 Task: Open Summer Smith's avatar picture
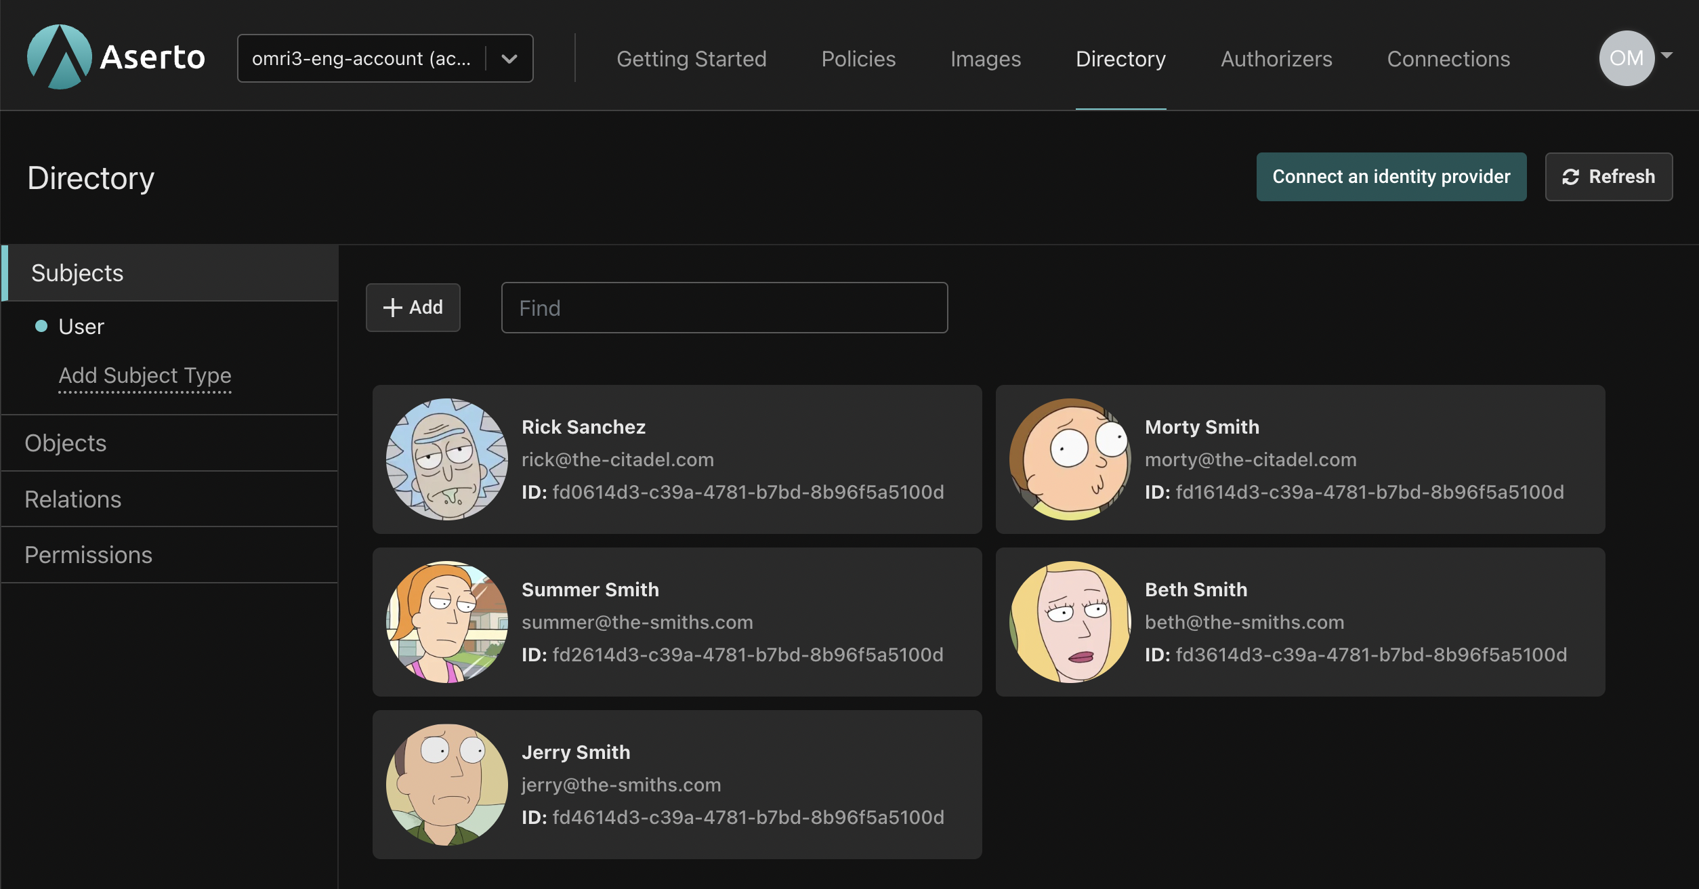[x=447, y=622]
